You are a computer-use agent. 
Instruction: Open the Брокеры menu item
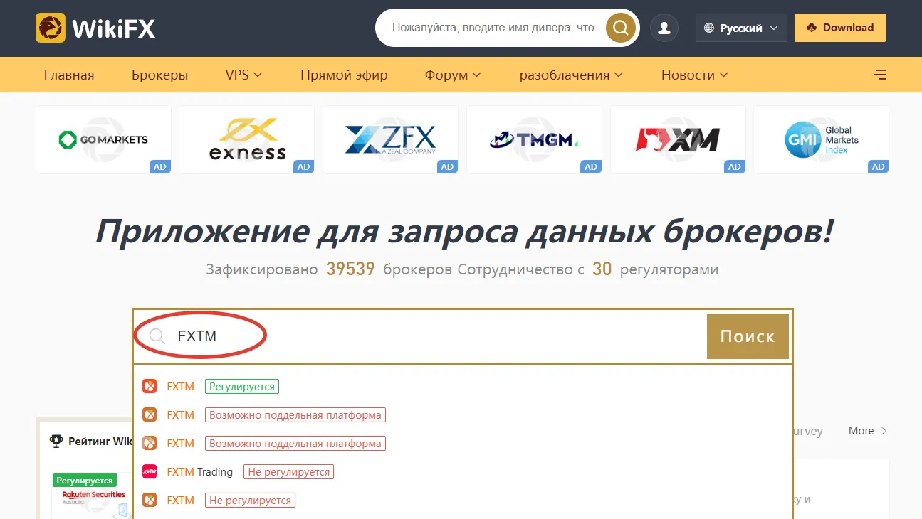pyautogui.click(x=160, y=75)
